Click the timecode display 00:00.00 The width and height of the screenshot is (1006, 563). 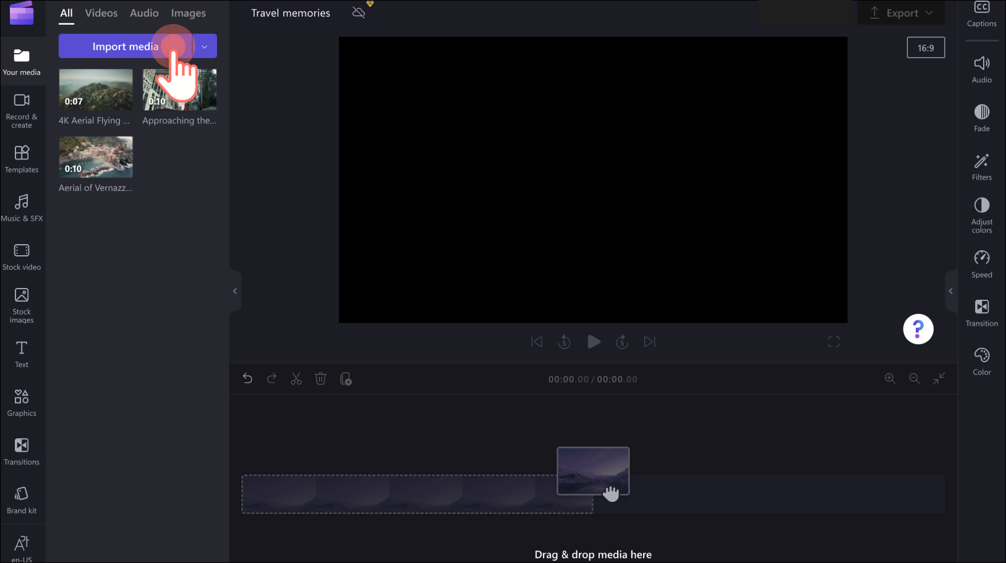click(x=593, y=379)
